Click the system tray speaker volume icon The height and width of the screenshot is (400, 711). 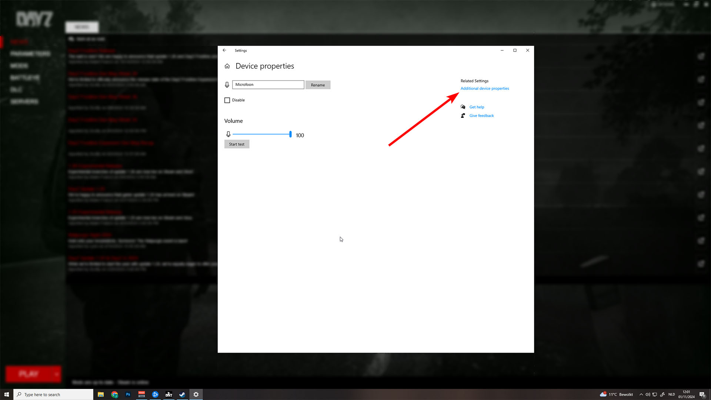tap(648, 394)
